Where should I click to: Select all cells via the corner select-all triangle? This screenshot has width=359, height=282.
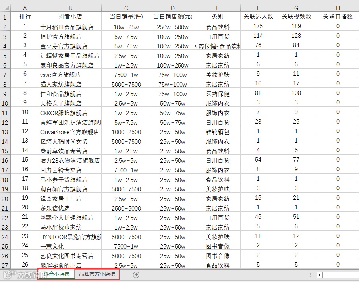pos(6,7)
